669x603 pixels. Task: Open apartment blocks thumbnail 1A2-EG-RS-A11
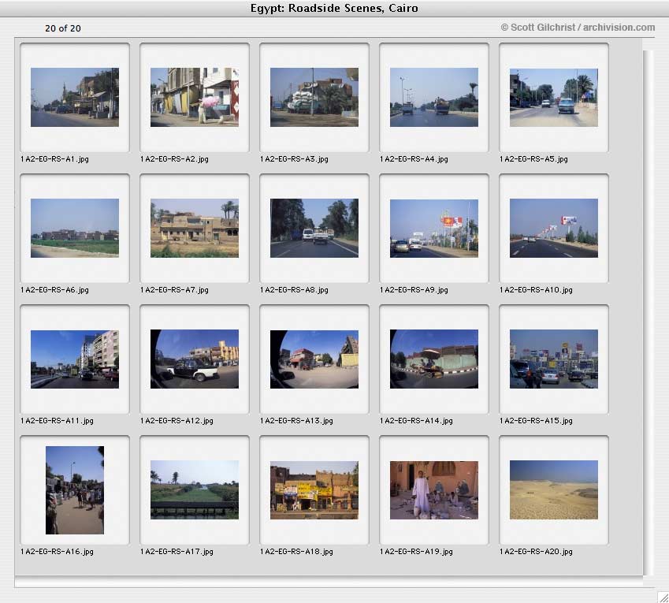pos(75,359)
